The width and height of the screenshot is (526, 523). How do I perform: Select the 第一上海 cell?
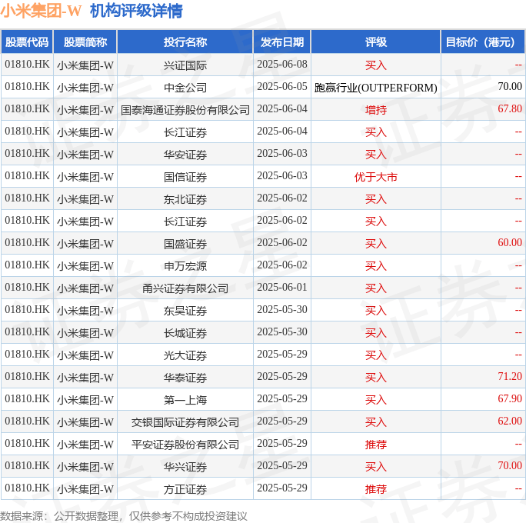[x=185, y=399]
